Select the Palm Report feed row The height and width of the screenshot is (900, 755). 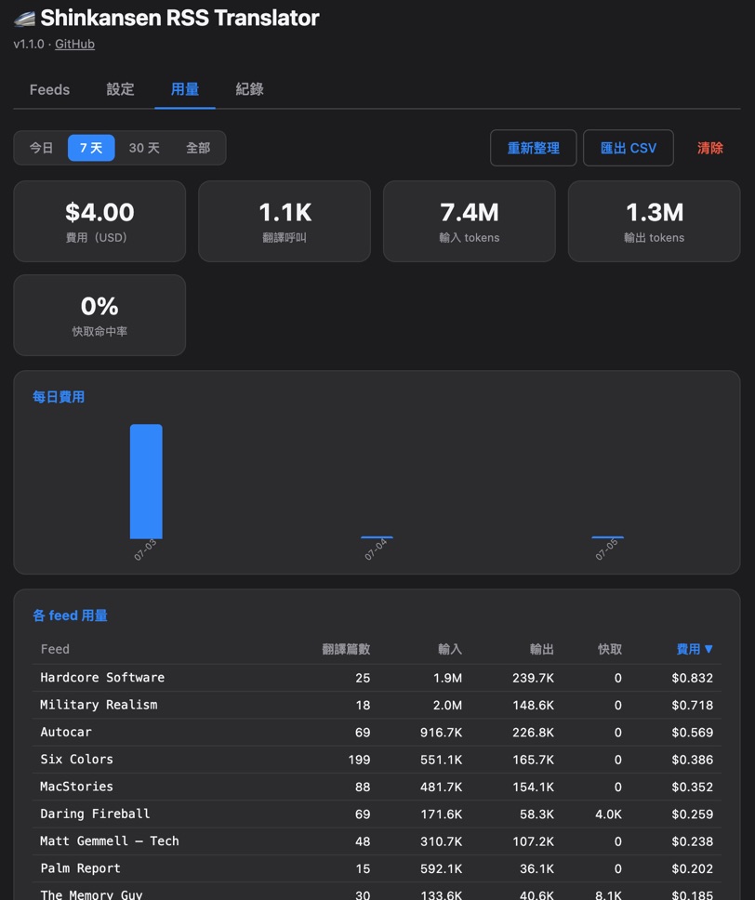(x=377, y=868)
